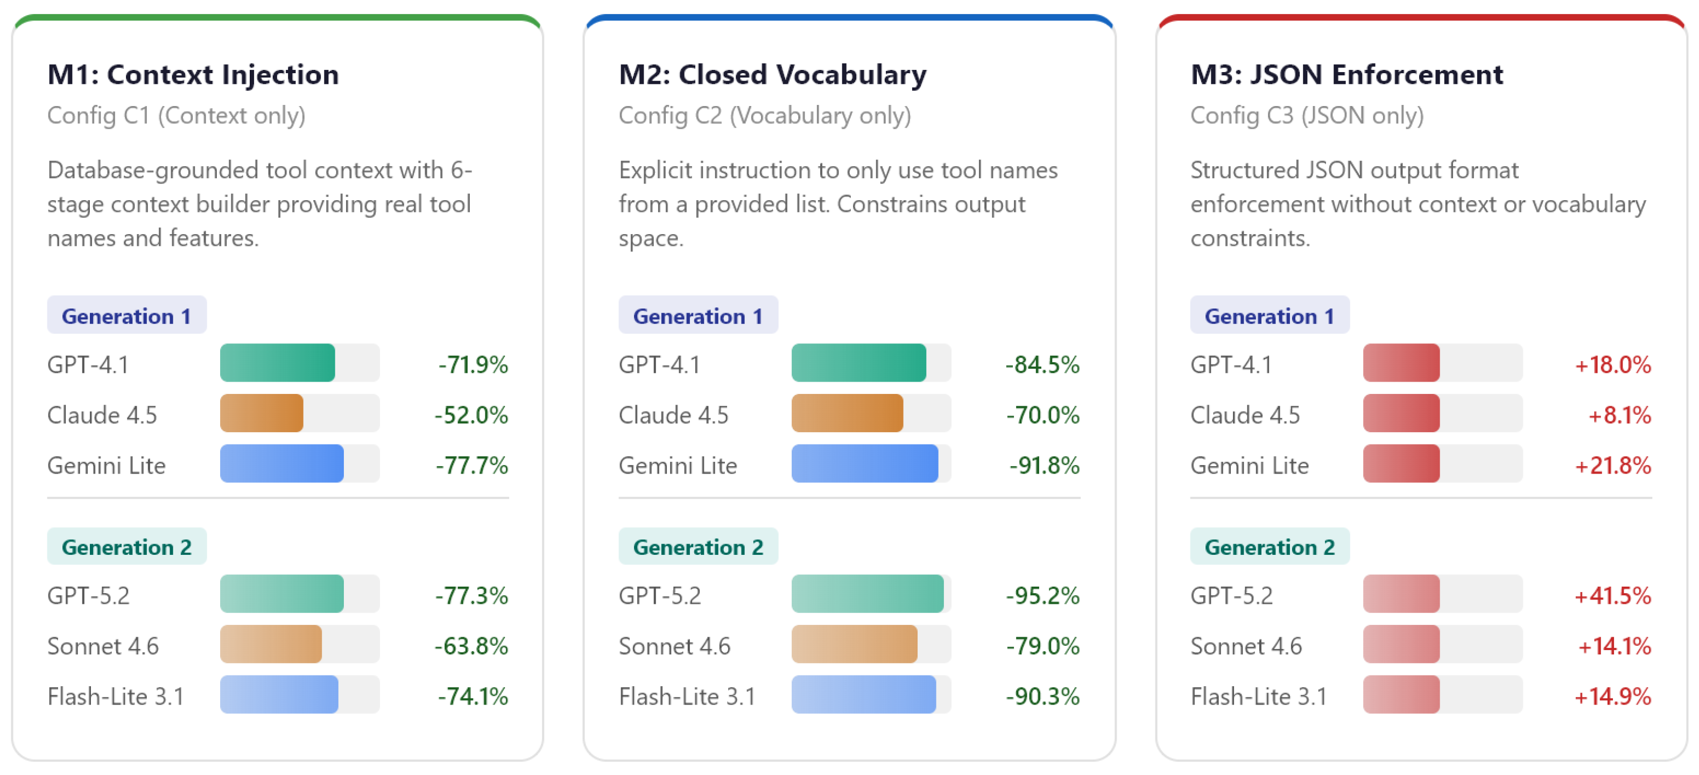Select the M2: Closed Vocabulary title

[772, 74]
